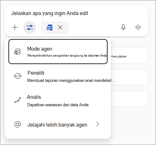The width and height of the screenshot is (156, 145).
Task: Click the Word agent mode chip icon
Action: point(50,27)
